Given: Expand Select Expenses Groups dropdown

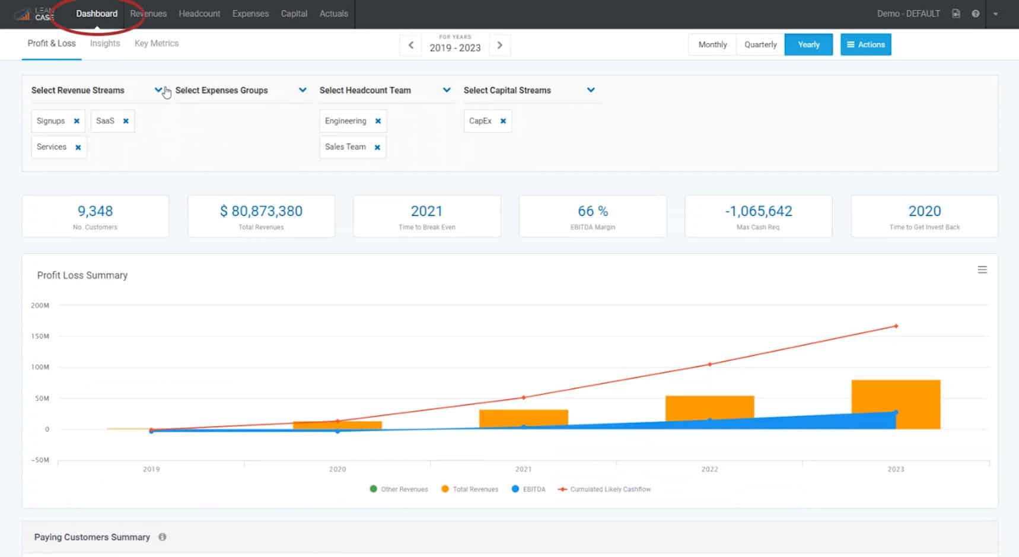Looking at the screenshot, I should (x=302, y=90).
